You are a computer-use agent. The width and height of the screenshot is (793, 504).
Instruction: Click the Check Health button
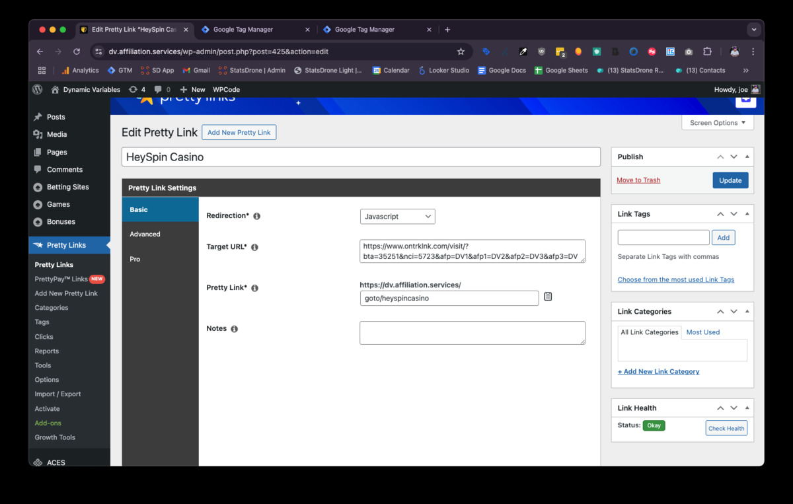point(726,428)
